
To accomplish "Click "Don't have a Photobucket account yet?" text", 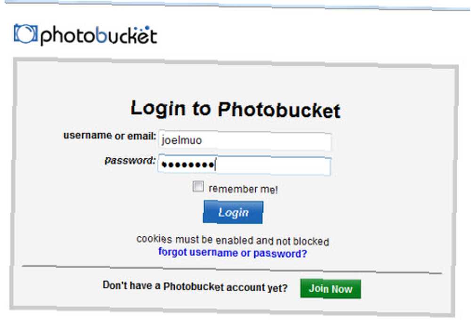I will [x=195, y=286].
